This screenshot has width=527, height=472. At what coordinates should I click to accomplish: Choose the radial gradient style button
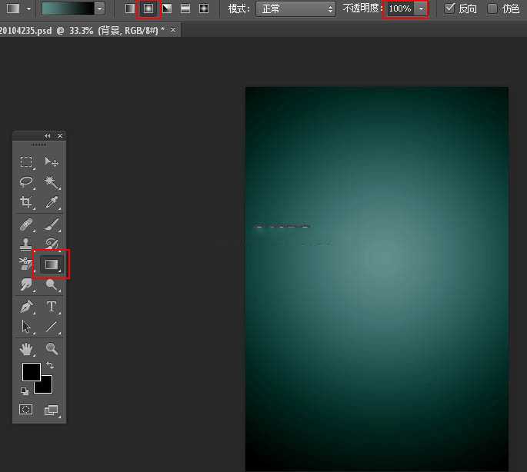[148, 8]
